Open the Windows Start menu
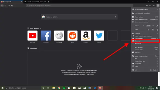Screen dimensions: 160x90 (2, 88)
